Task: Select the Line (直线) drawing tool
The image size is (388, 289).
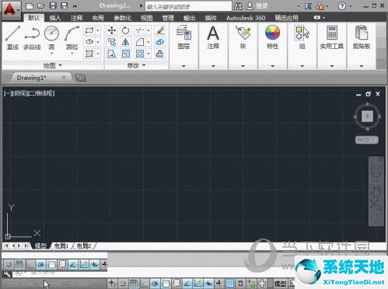Action: [x=12, y=37]
